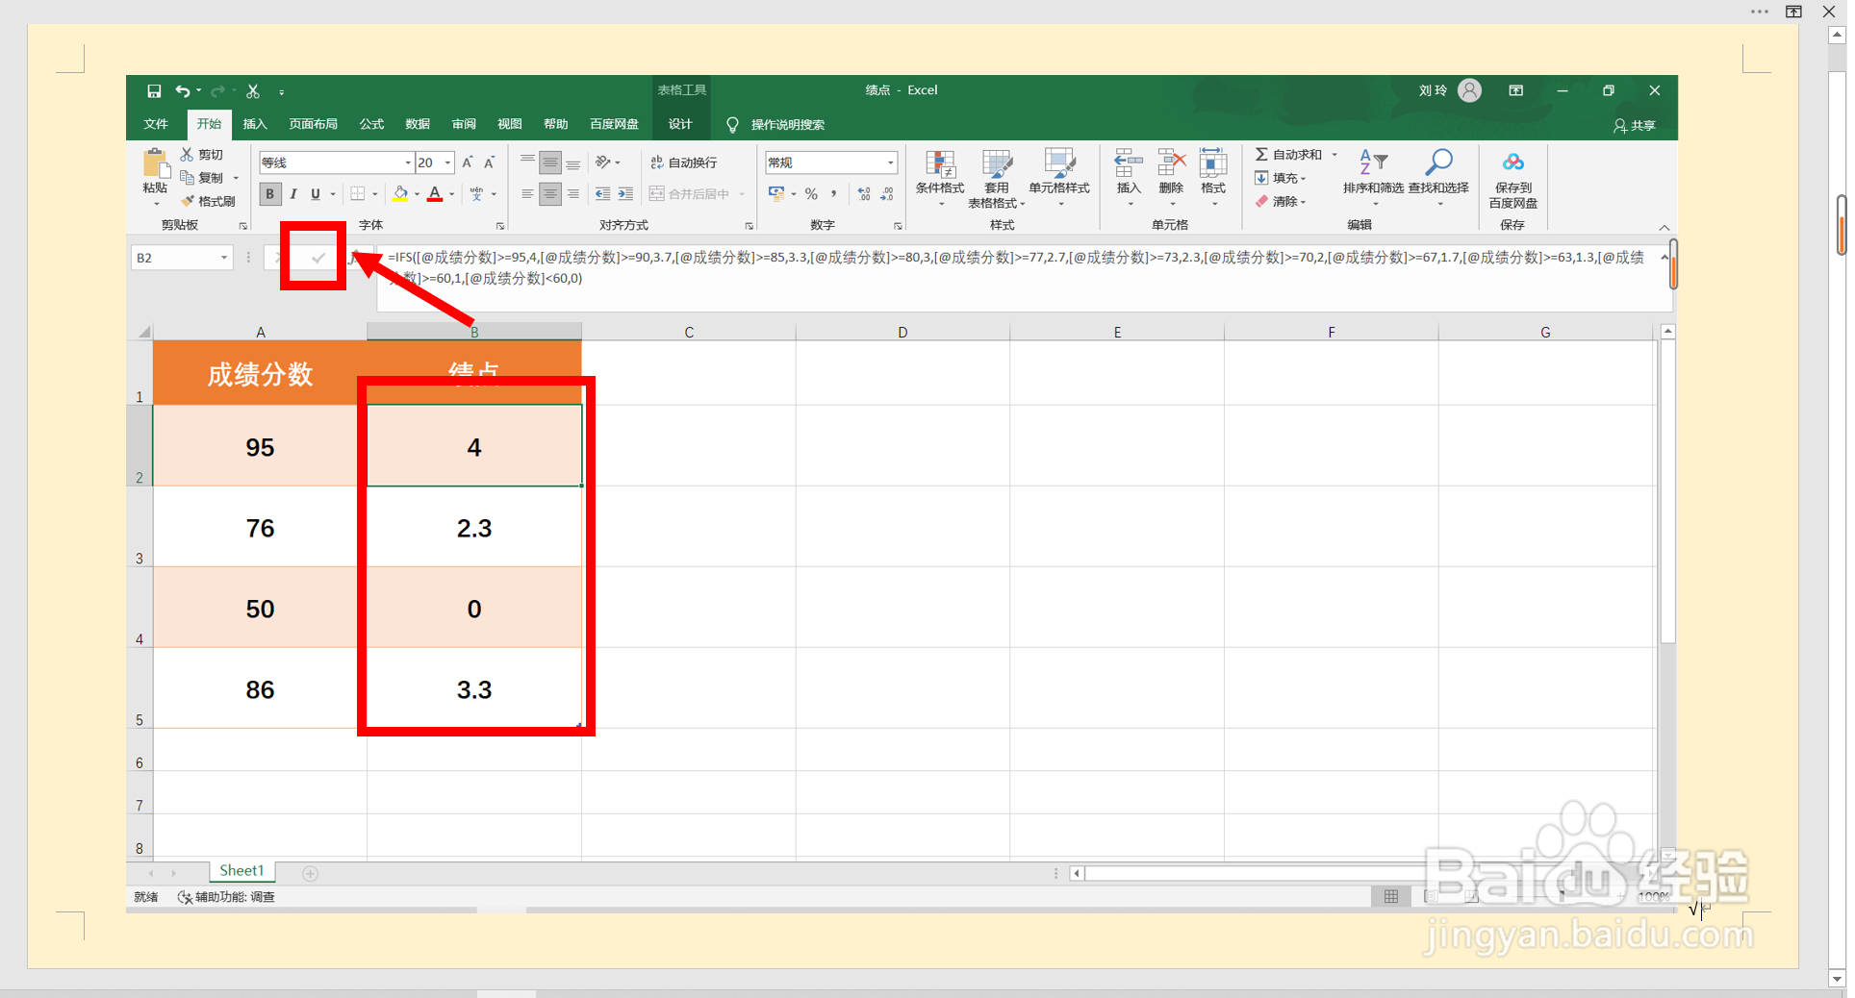Click AutoSum (自动求和) button
This screenshot has width=1855, height=998.
pos(1288,155)
